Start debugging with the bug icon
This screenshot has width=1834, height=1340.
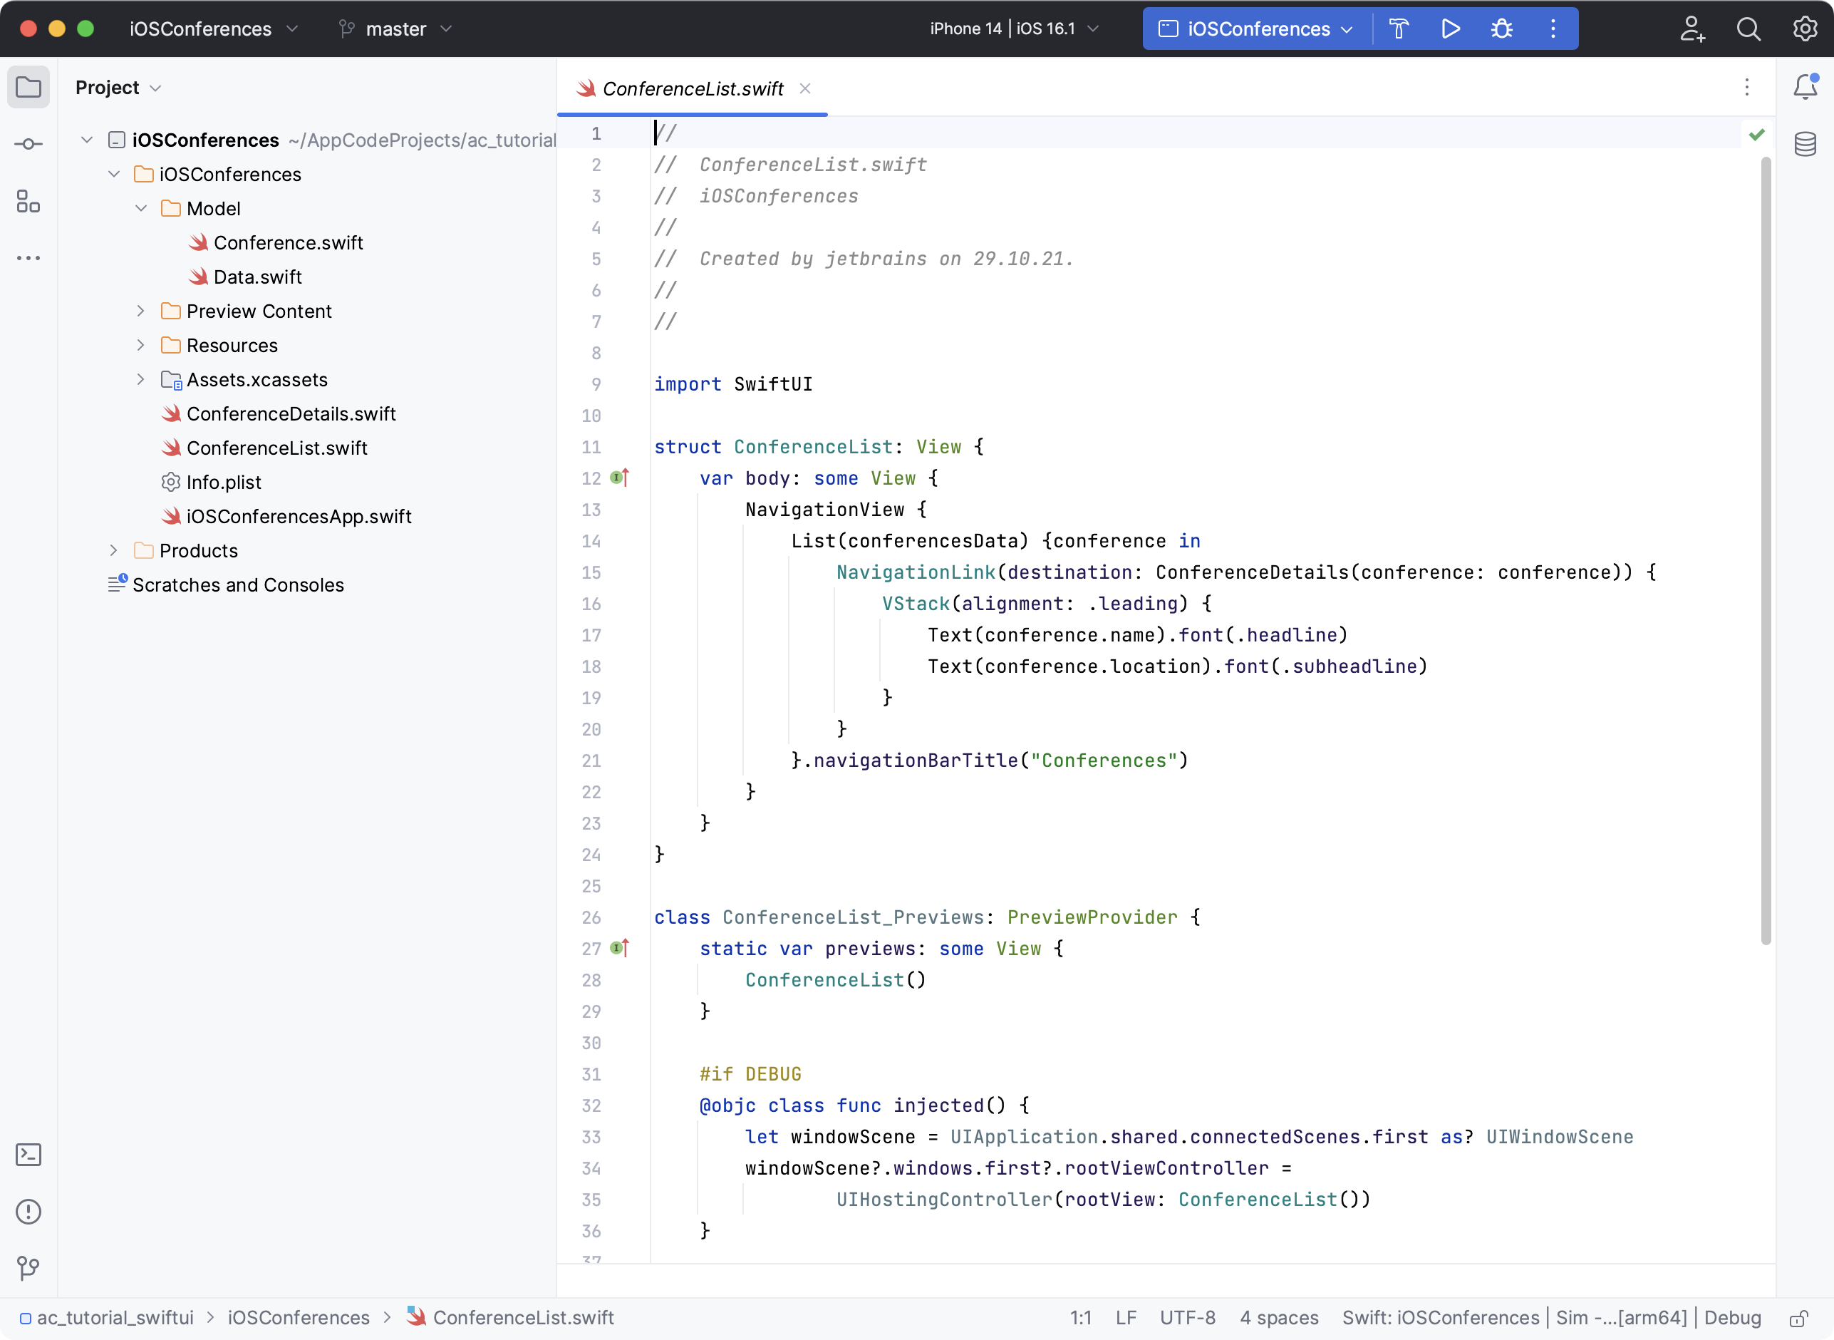(1501, 29)
